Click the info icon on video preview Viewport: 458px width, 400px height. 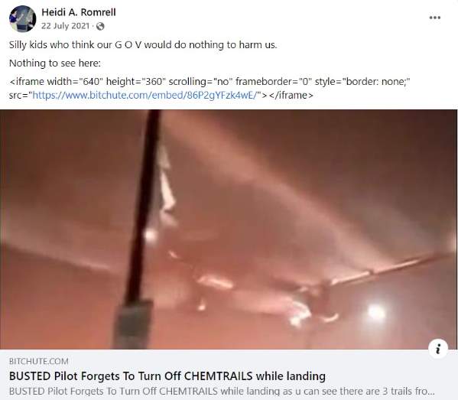click(437, 348)
